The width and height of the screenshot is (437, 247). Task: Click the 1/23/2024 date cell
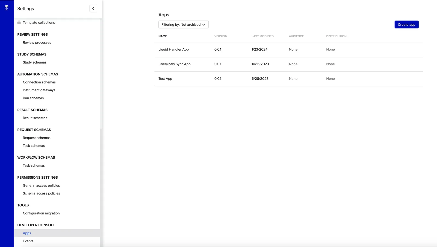pyautogui.click(x=259, y=50)
